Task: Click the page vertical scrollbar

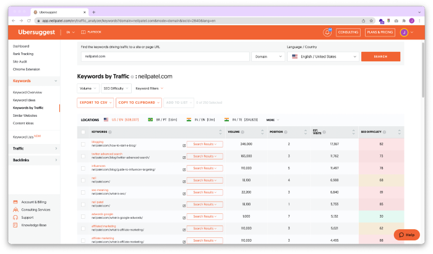Action: pyautogui.click(x=422, y=70)
